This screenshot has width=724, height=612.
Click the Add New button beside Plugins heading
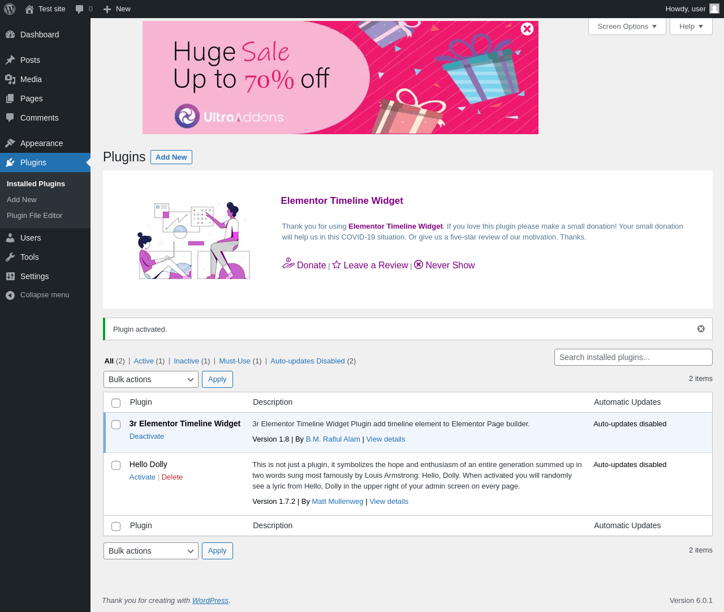click(x=171, y=157)
